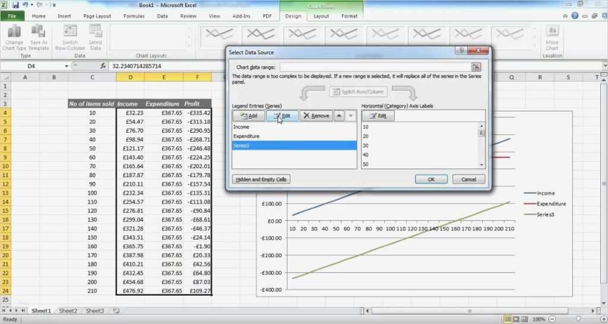Click the insert new worksheet tab icon
This screenshot has width=608, height=324.
point(116,310)
